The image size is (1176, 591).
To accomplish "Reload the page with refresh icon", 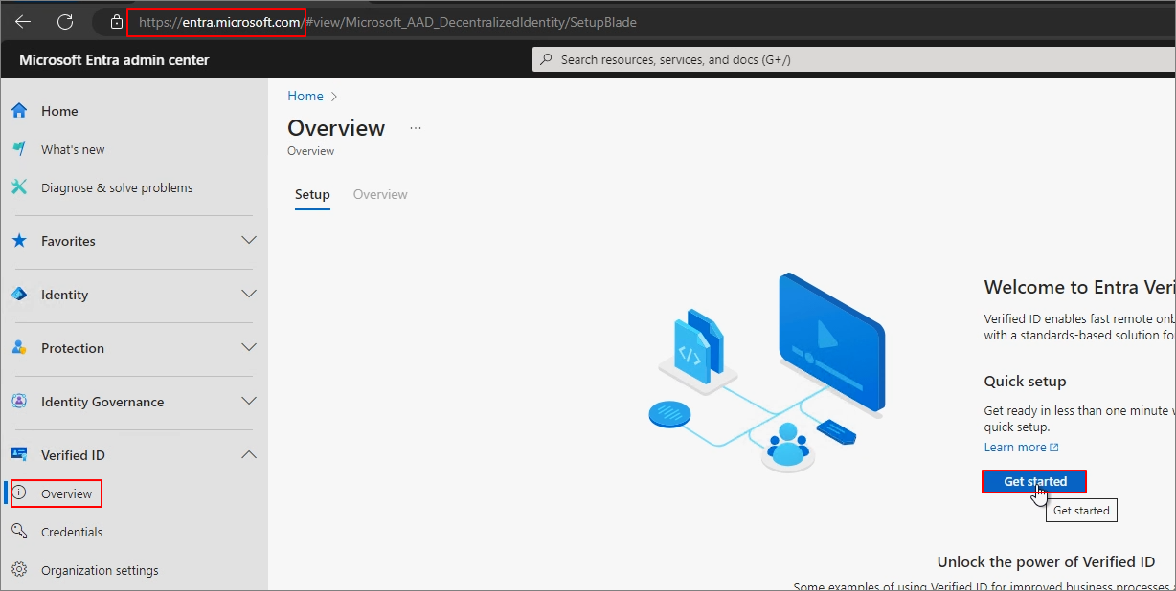I will coord(65,21).
